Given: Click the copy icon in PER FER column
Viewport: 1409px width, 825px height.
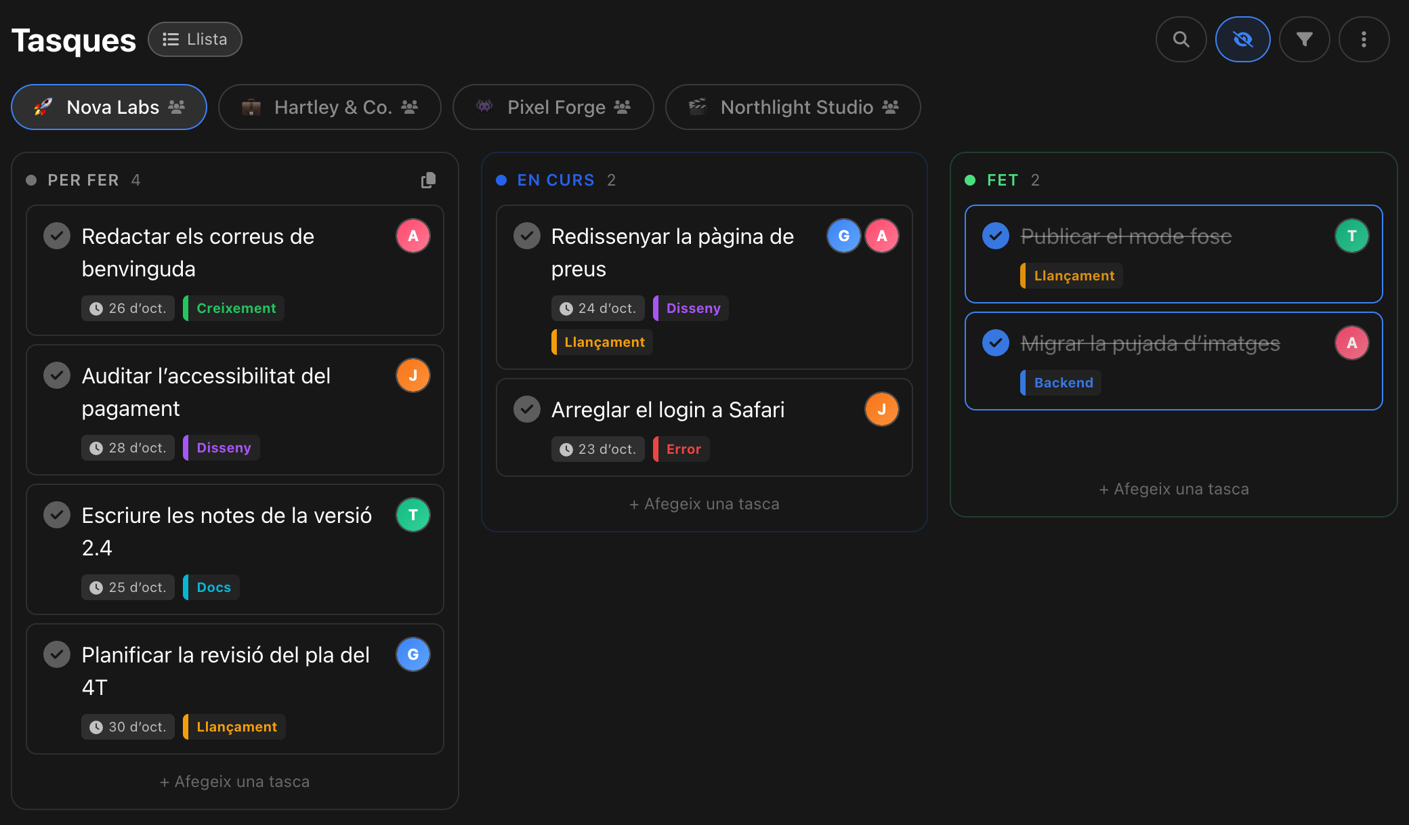Looking at the screenshot, I should click(x=428, y=180).
